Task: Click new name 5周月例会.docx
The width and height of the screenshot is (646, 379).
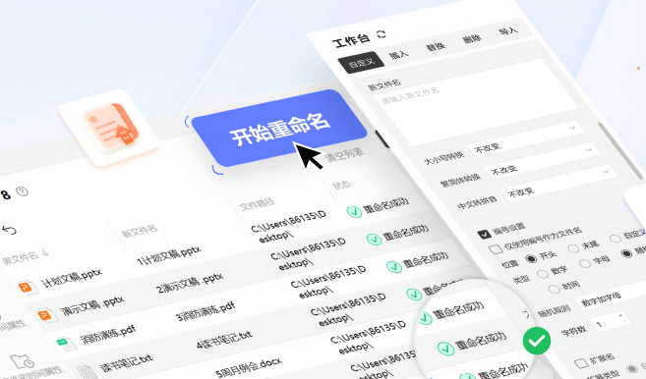Action: pyautogui.click(x=249, y=367)
